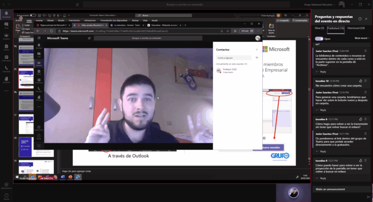This screenshot has width=373, height=202.
Task: Open Archivos in the outer Teams sidebar
Action: [x=6, y=80]
